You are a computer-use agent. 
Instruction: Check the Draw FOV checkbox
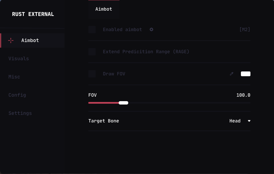tap(92, 74)
